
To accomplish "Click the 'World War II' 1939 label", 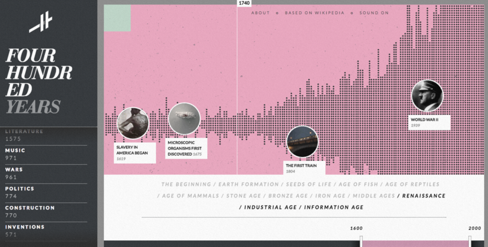I will (429, 123).
